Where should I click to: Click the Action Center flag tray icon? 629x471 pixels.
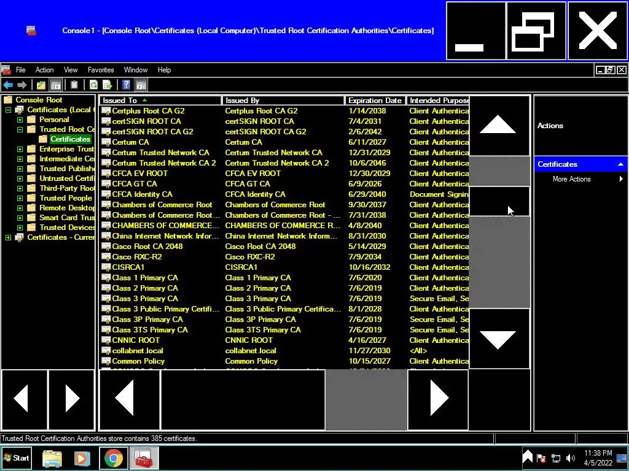[x=541, y=458]
